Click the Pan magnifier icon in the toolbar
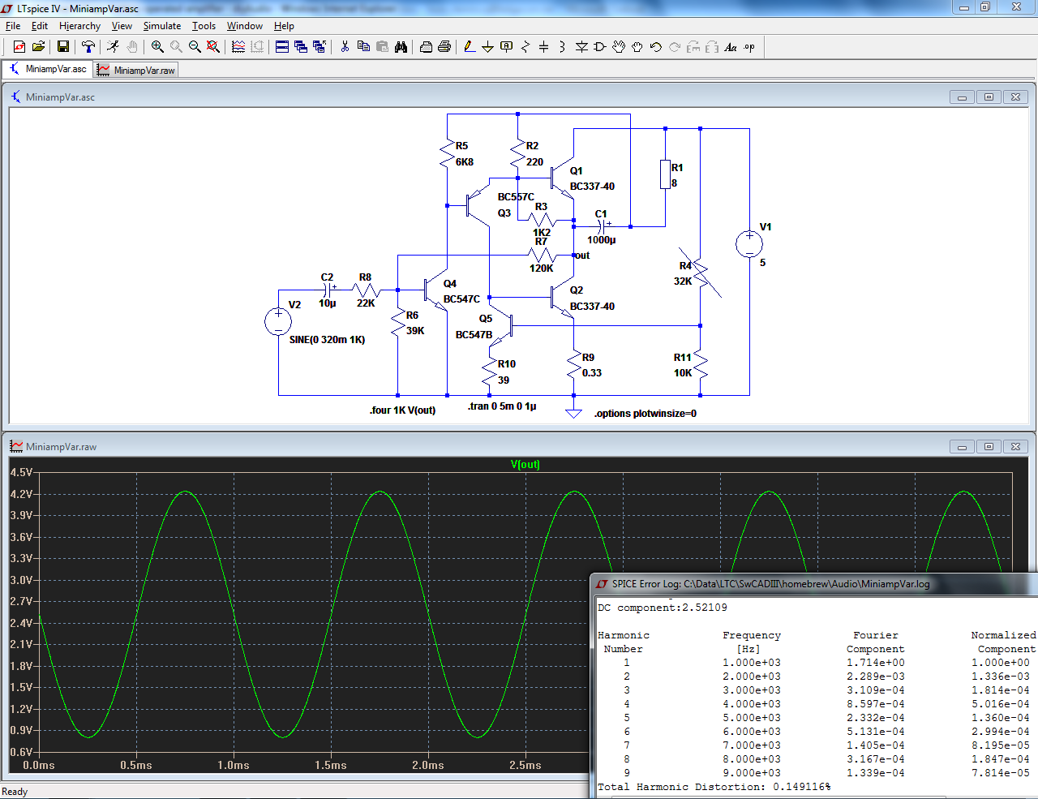Screen dimensions: 1038x799 (x=176, y=47)
